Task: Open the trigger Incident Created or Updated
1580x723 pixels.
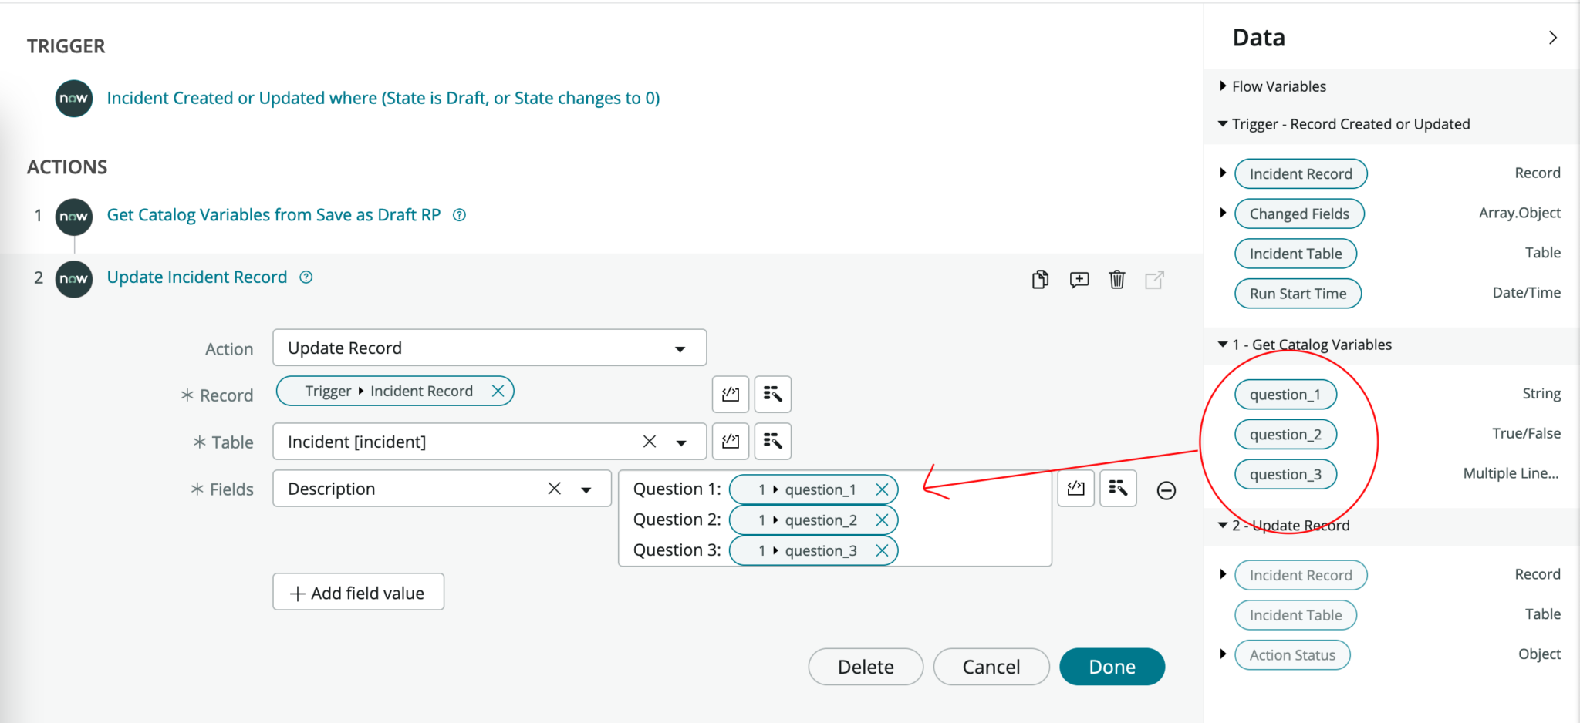Action: [x=383, y=98]
